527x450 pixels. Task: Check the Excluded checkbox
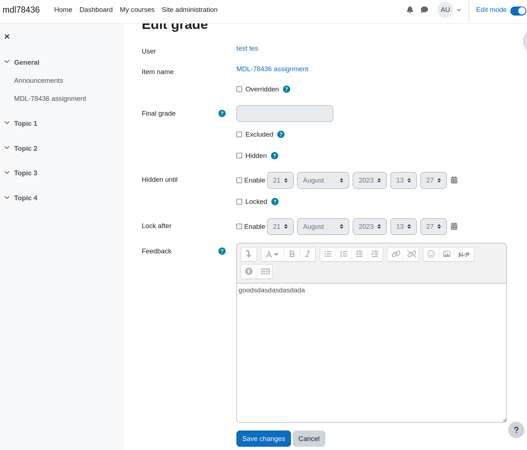pyautogui.click(x=239, y=134)
